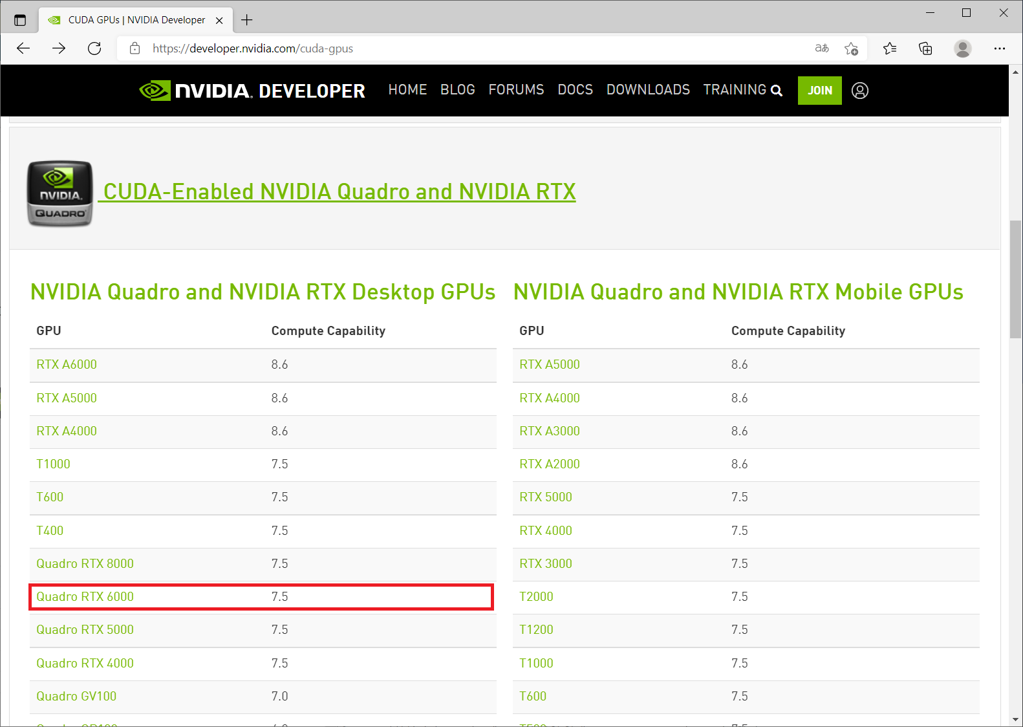1023x727 pixels.
Task: Click mobile table GPU column header
Action: click(532, 331)
